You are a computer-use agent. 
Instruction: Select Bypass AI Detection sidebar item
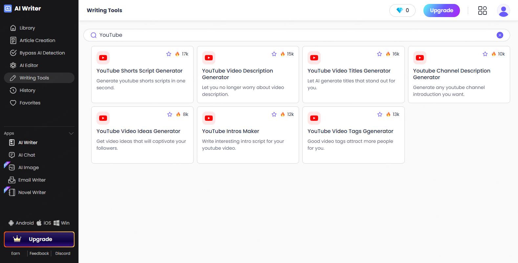[39, 53]
